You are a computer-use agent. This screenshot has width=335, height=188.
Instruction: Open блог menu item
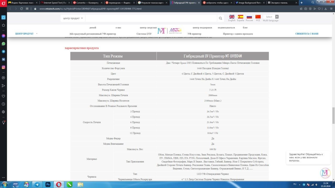click(245, 27)
